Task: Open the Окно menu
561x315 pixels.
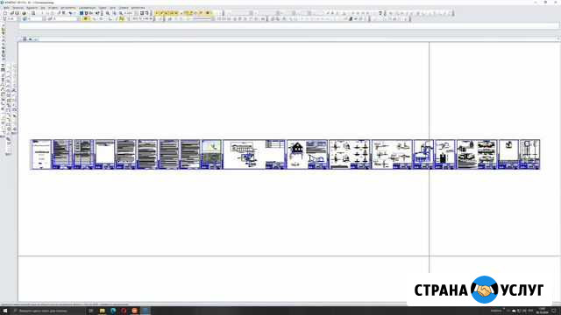Action: pos(112,8)
